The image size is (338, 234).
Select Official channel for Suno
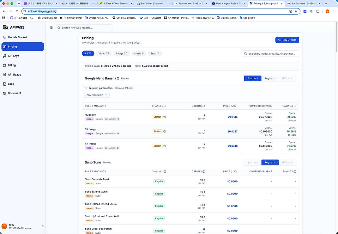pyautogui.click(x=287, y=162)
